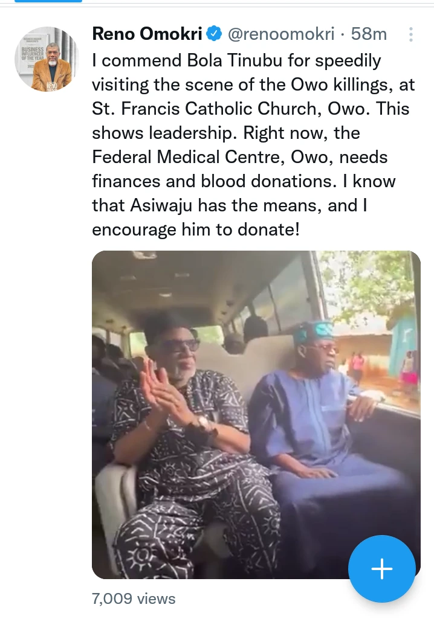Select the blue active tab indicator at top

(48, 1)
